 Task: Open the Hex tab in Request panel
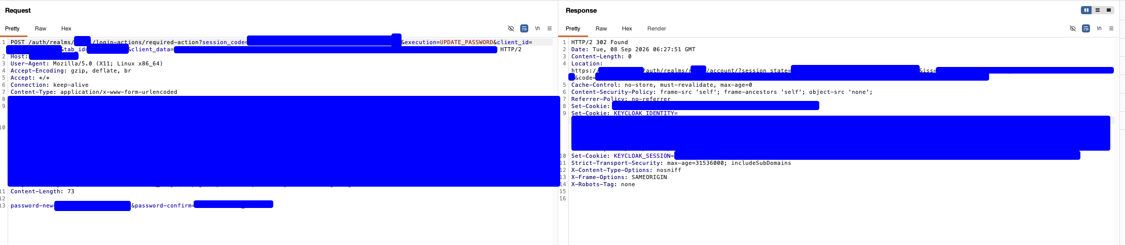tap(66, 28)
